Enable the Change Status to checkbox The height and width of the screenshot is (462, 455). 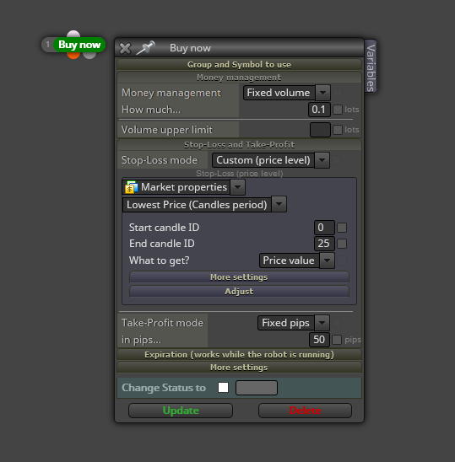pyautogui.click(x=223, y=388)
